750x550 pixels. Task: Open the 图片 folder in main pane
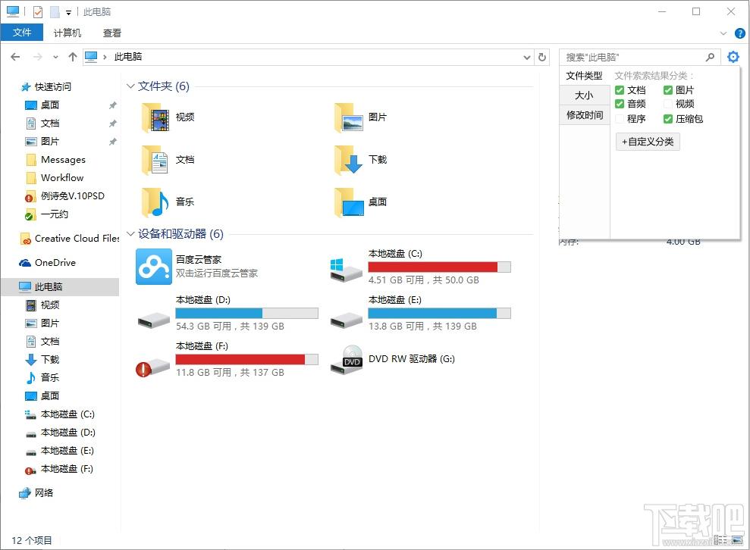pos(349,117)
